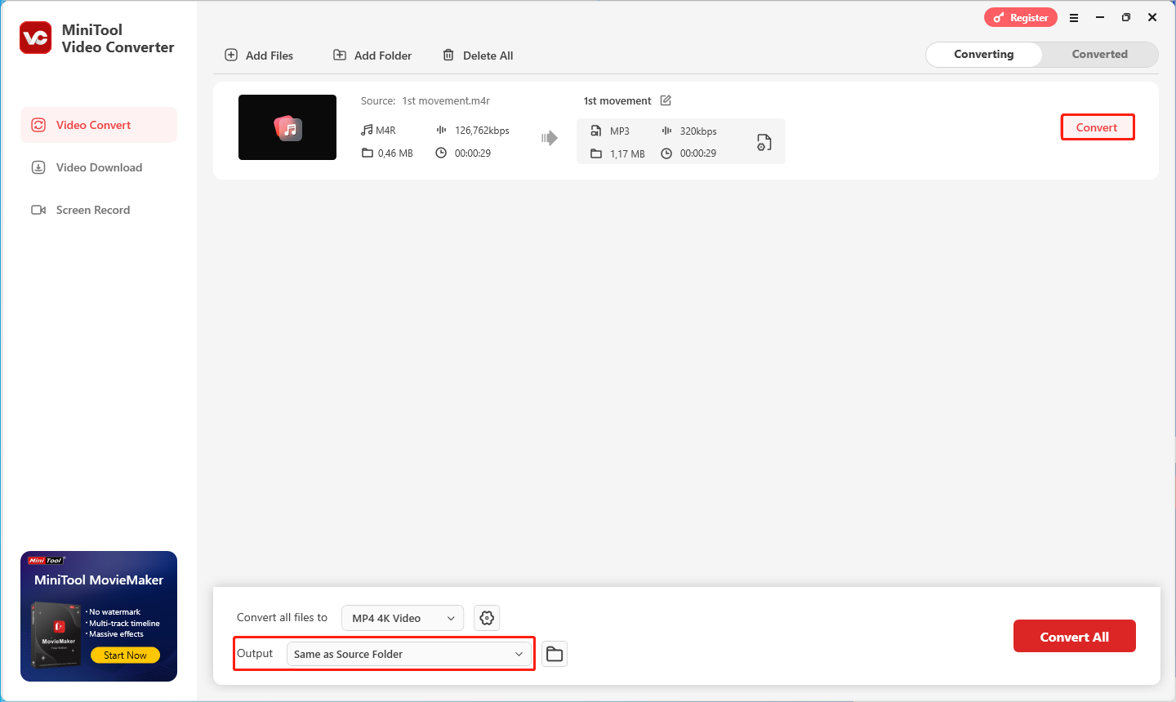This screenshot has height=702, width=1176.
Task: Open format settings gear beside MP4 4K Video
Action: [487, 618]
